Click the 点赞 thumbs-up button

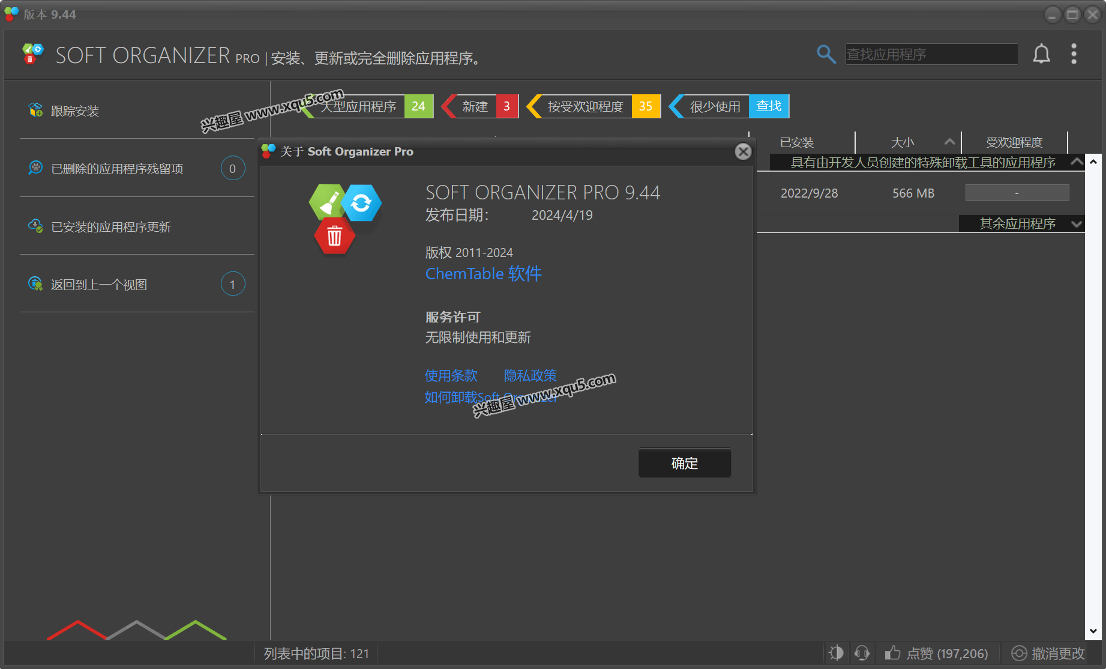pyautogui.click(x=936, y=653)
